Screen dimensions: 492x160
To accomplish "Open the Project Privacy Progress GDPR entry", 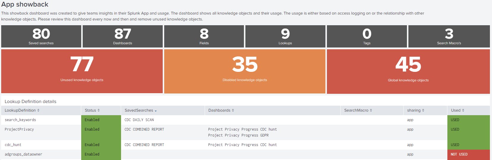I will point(238,135).
